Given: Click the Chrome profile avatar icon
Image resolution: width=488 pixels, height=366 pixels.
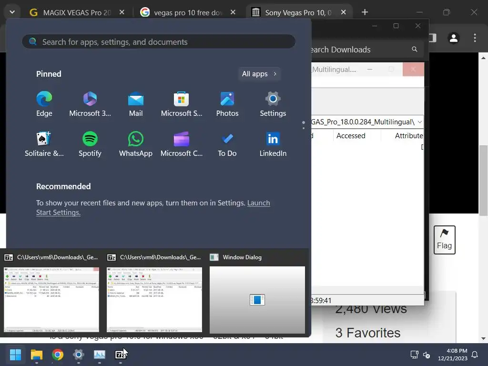Looking at the screenshot, I should point(454,38).
